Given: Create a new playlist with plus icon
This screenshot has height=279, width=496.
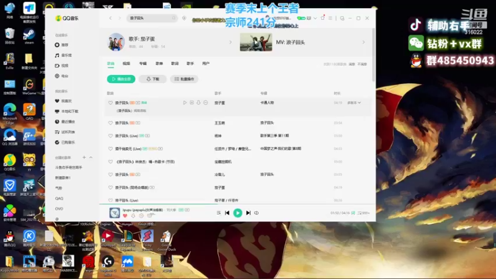Looking at the screenshot, I should 84,157.
